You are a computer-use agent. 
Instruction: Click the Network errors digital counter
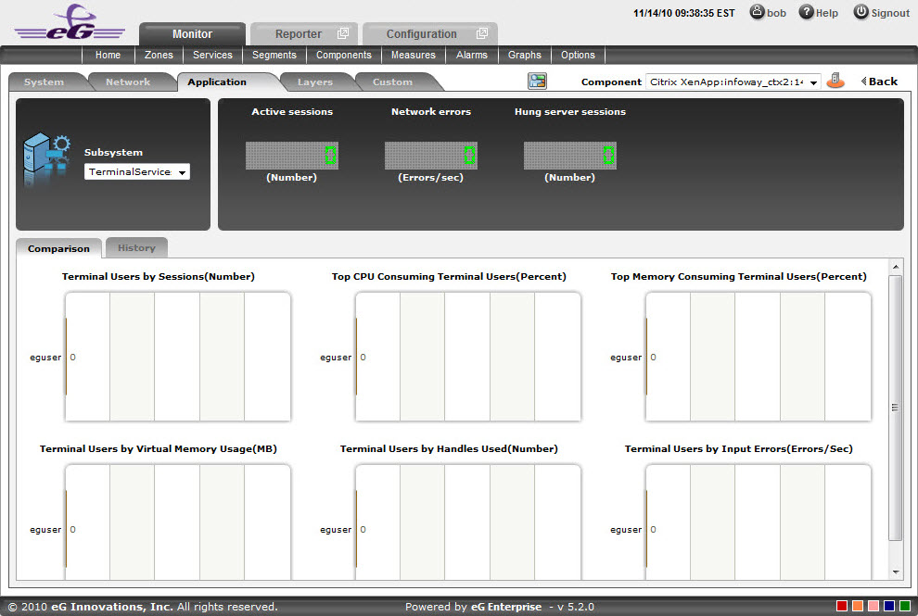point(431,156)
